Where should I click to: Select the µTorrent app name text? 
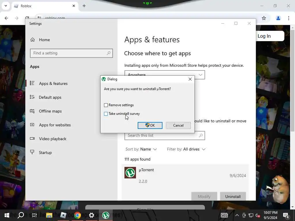pos(146,170)
